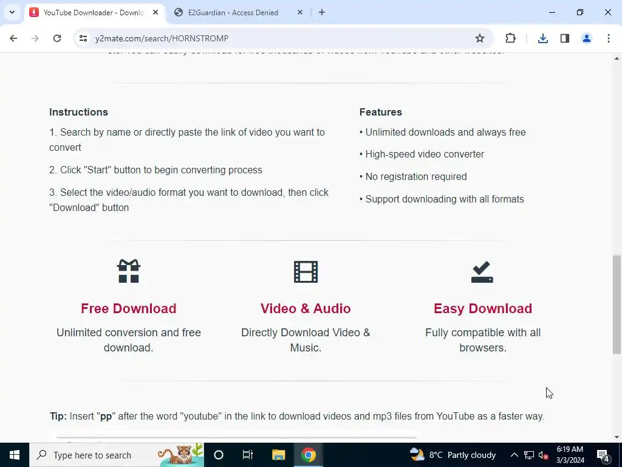Open a new tab with plus button
The width and height of the screenshot is (622, 467).
point(322,12)
